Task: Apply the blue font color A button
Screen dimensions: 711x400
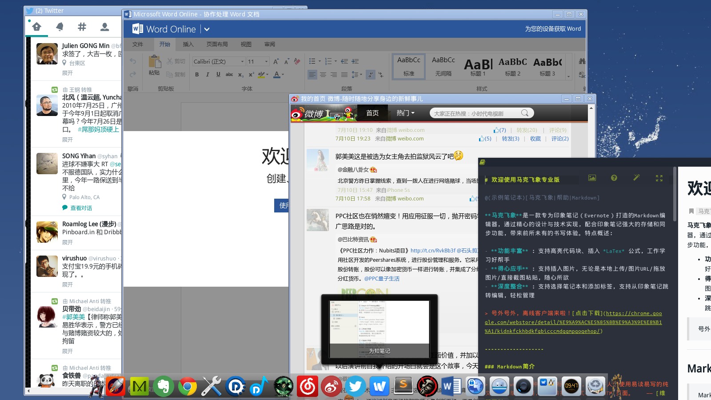Action: click(x=277, y=75)
